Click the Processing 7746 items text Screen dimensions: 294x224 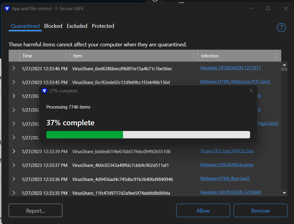point(68,107)
